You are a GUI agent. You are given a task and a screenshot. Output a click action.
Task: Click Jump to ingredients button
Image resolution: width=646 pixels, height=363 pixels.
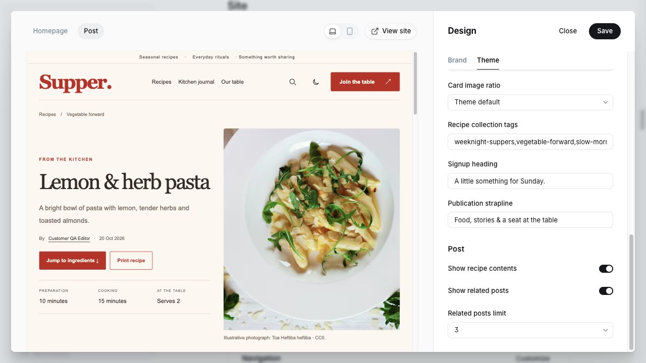(73, 261)
